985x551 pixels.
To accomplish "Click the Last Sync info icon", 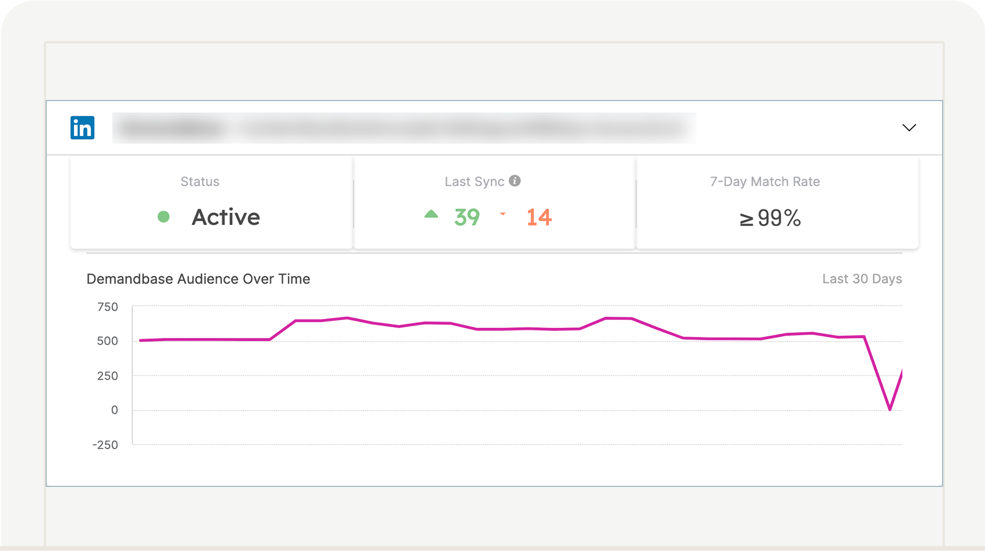I will click(x=515, y=181).
